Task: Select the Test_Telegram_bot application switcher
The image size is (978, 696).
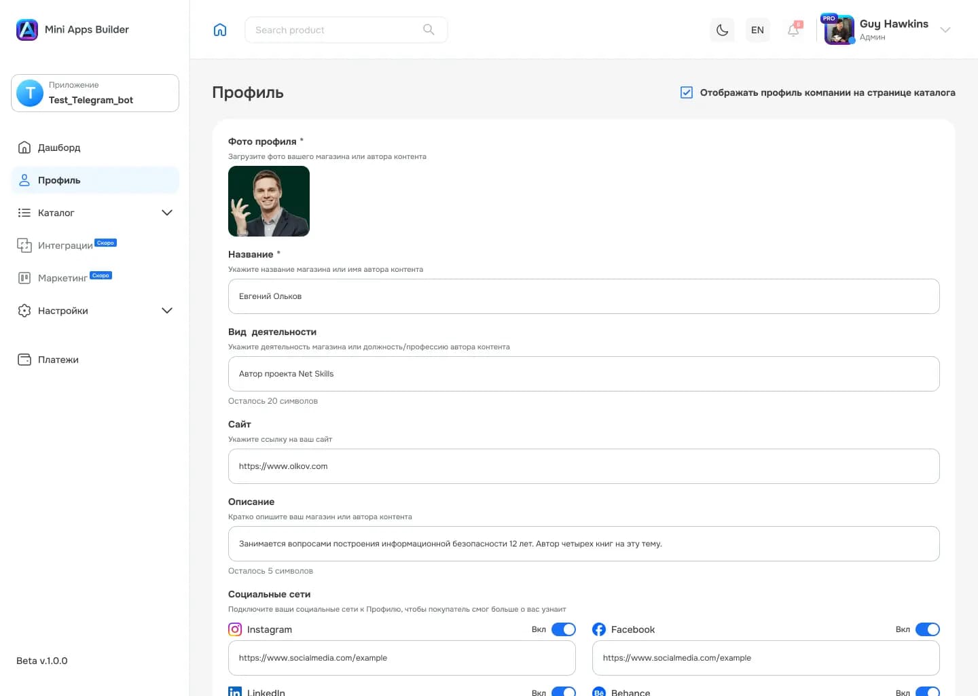Action: point(95,93)
